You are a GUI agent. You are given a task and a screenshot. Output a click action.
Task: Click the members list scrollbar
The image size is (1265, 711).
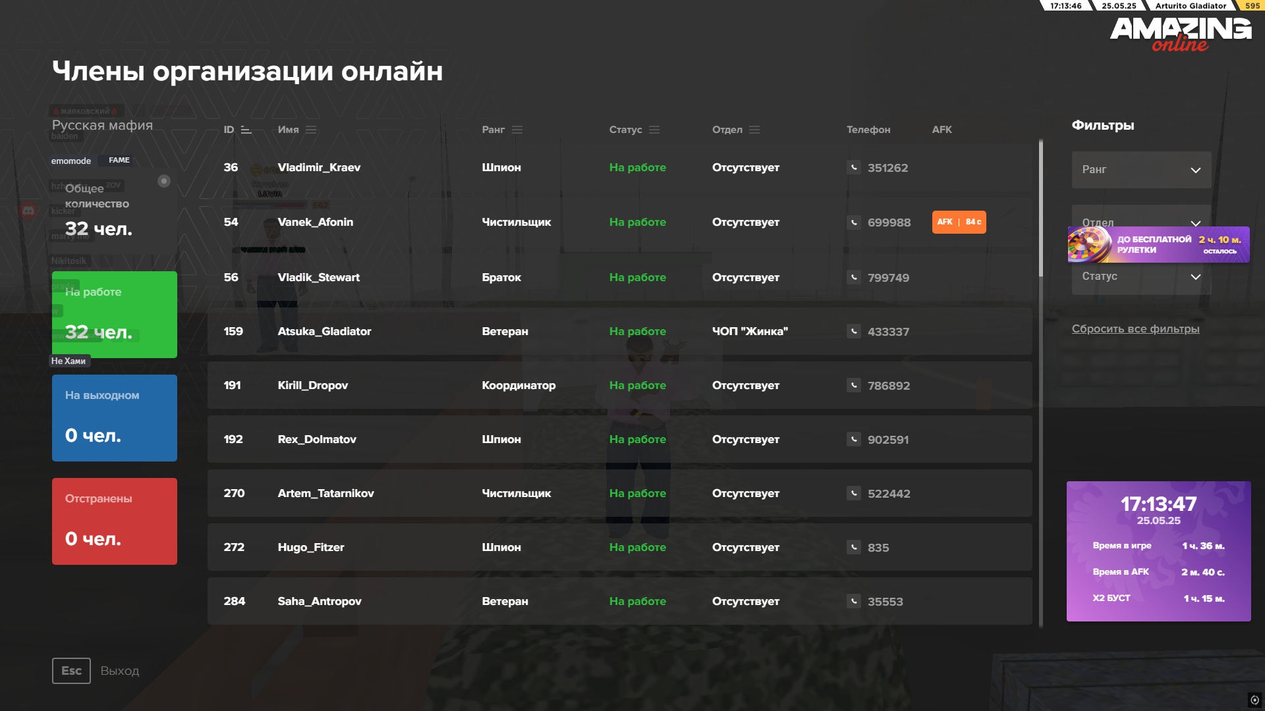(1040, 208)
